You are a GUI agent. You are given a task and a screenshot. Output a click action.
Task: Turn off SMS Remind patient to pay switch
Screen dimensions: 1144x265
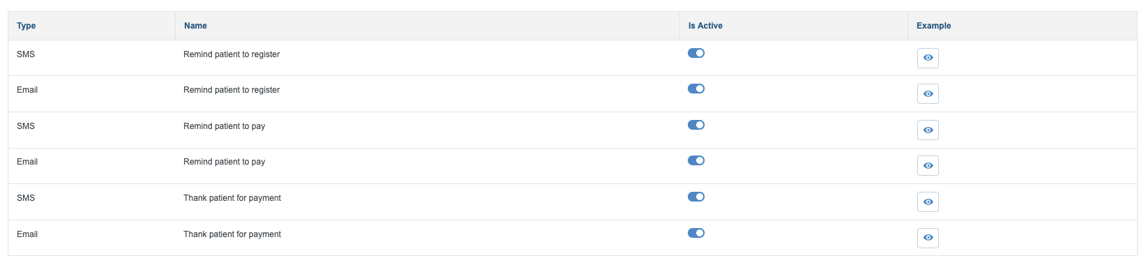(x=696, y=125)
